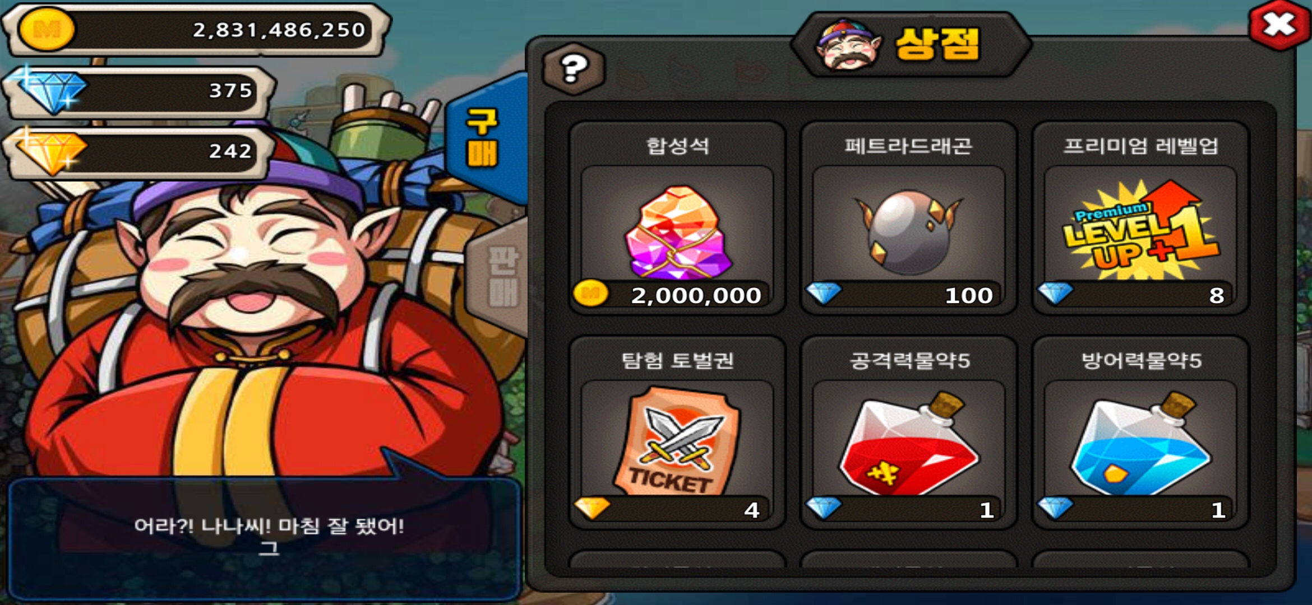This screenshot has height=605, width=1312.
Task: Tap the orange gem currency icon
Action: click(50, 150)
